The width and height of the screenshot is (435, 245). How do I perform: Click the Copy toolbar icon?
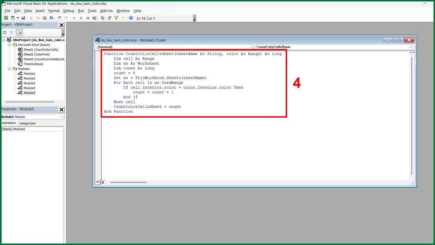pos(38,18)
